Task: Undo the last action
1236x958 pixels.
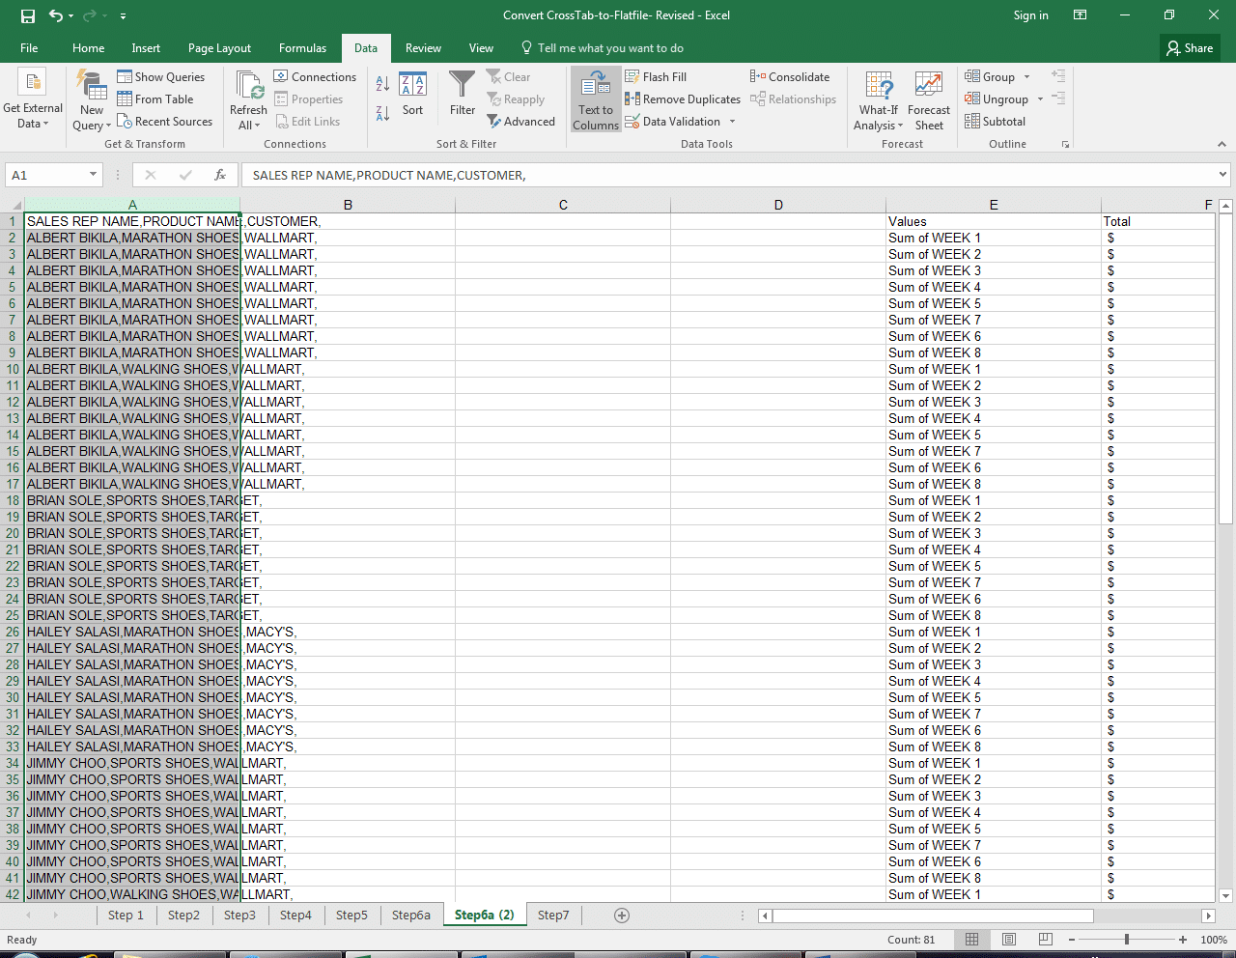Action: pyautogui.click(x=56, y=15)
